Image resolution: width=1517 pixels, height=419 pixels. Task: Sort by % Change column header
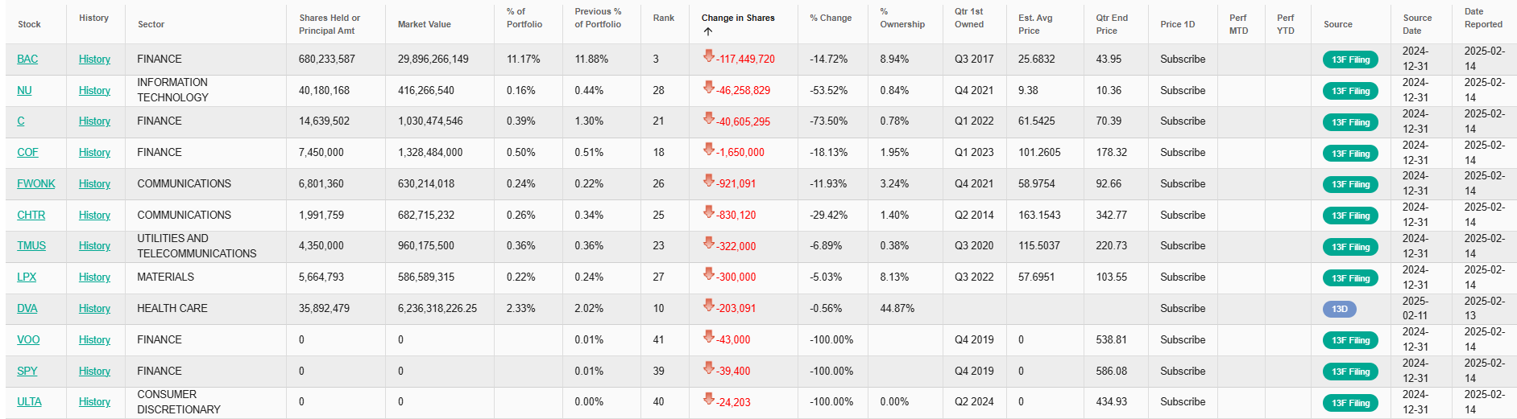831,18
